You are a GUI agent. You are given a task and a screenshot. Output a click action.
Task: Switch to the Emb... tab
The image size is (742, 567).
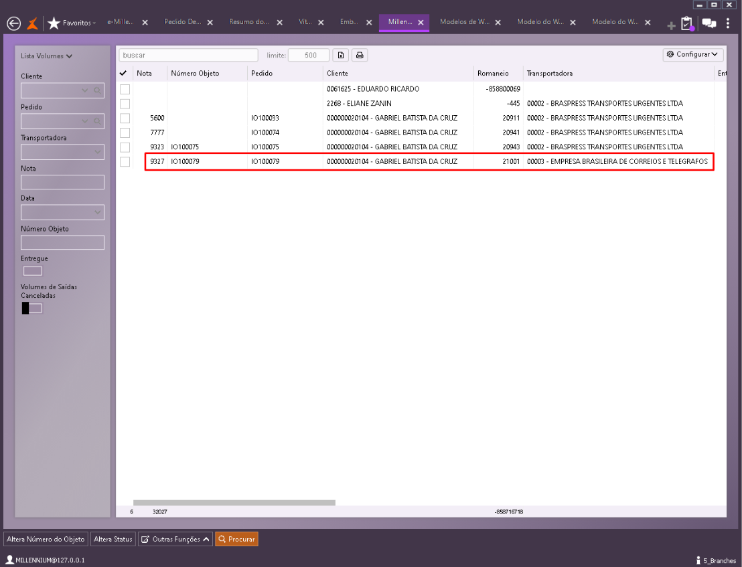pos(349,21)
